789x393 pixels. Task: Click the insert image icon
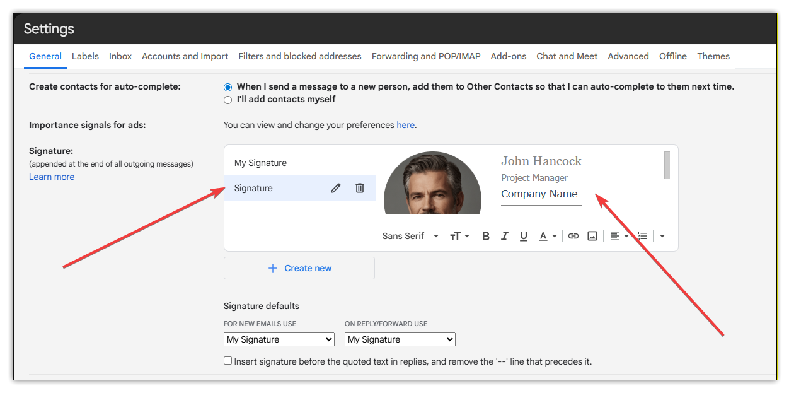coord(592,236)
